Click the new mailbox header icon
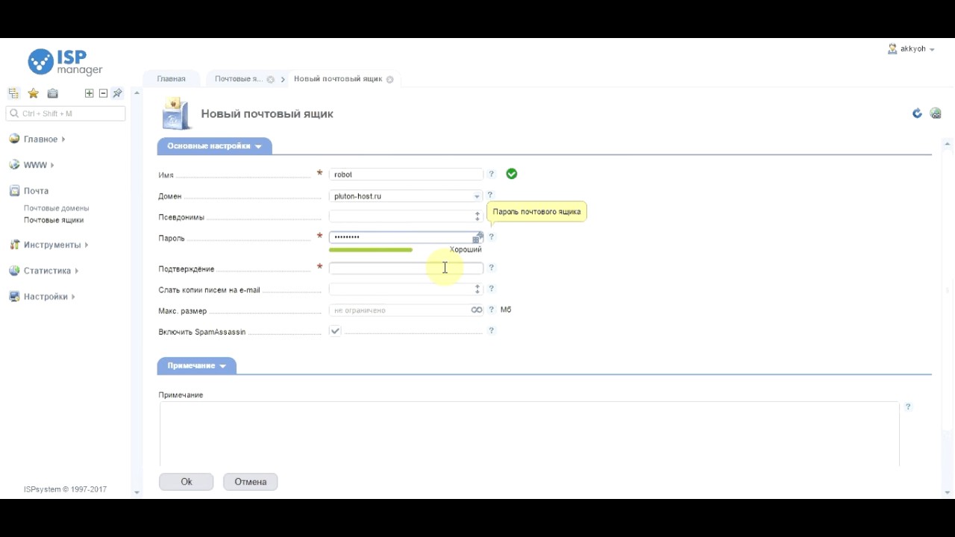Viewport: 955px width, 537px height. tap(175, 113)
